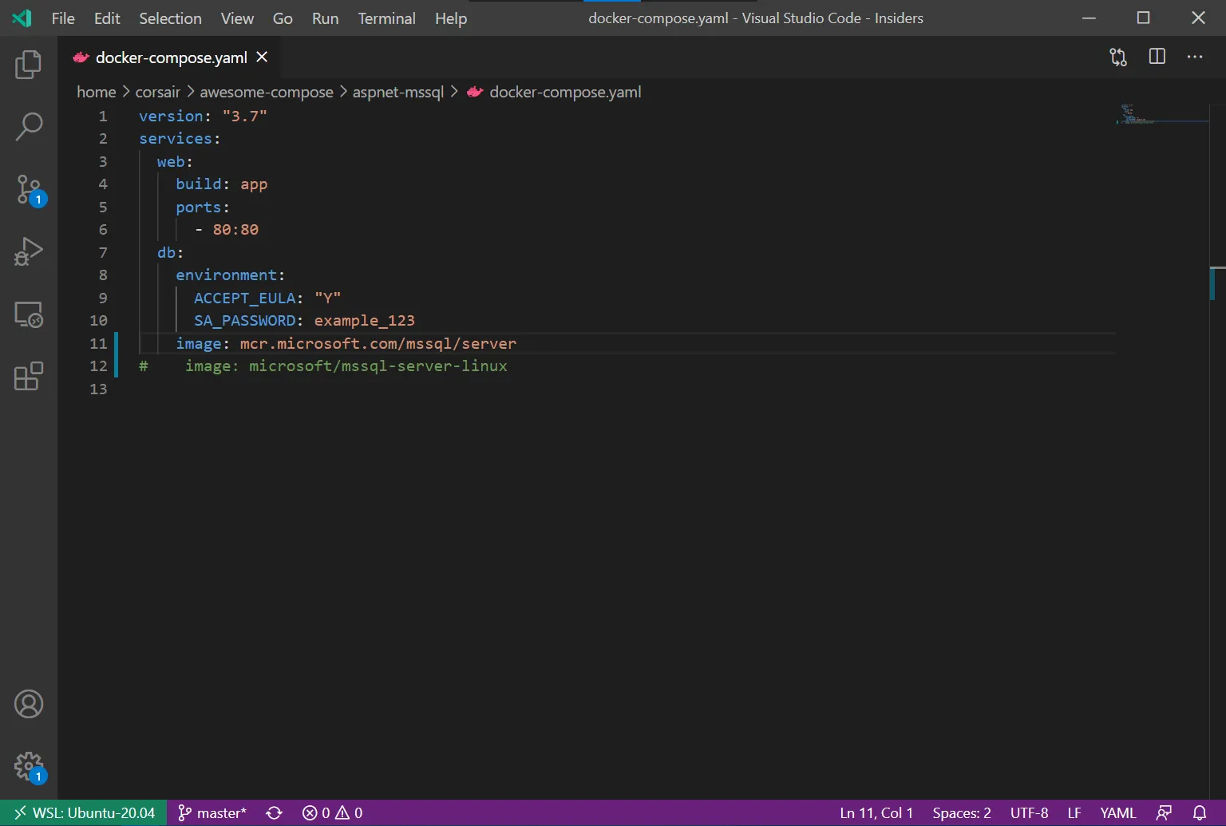Split the editor to the right
This screenshot has height=826, width=1226.
[1157, 57]
